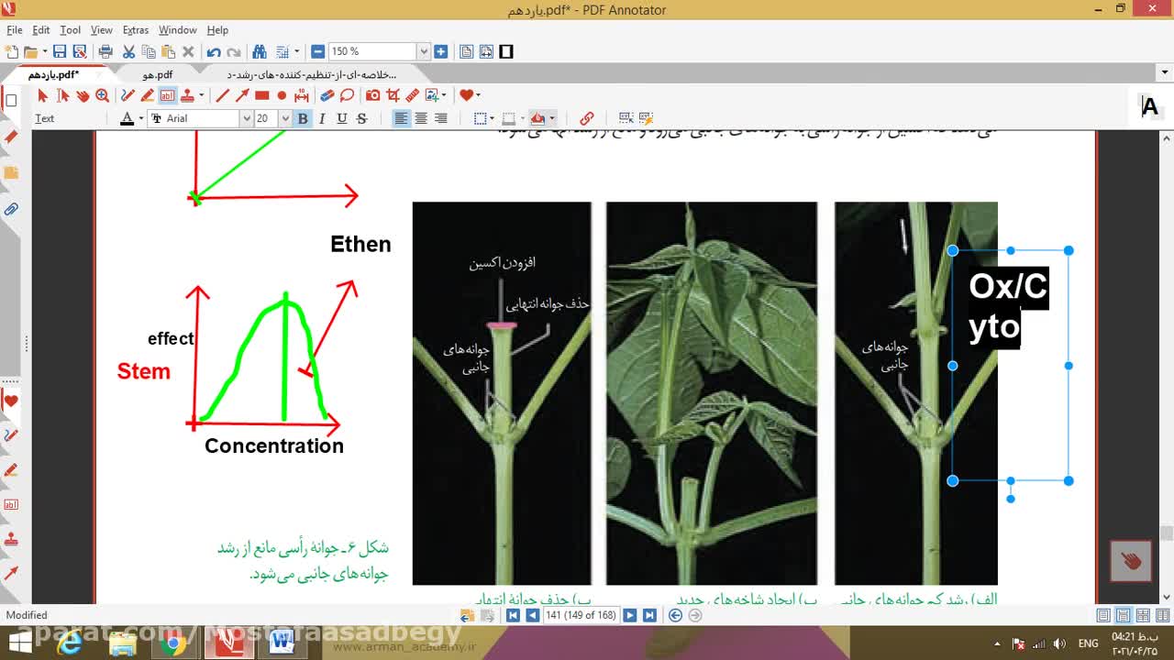
Task: Select the Lasso annotation tool
Action: pyautogui.click(x=347, y=95)
